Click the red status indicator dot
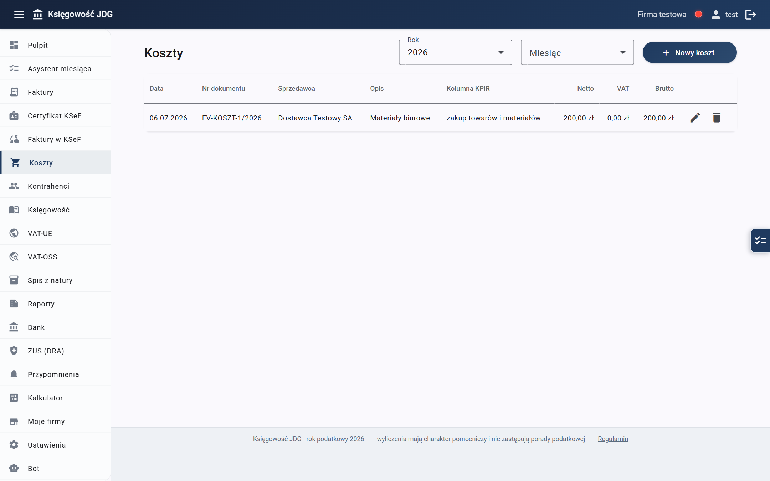The width and height of the screenshot is (770, 481). click(698, 14)
